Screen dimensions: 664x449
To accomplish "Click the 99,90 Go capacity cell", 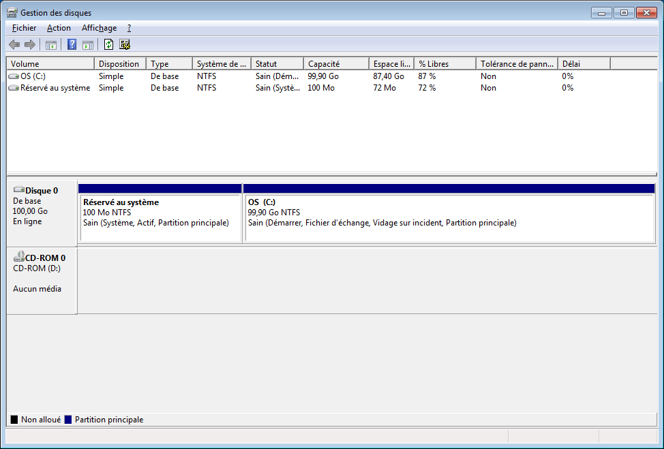I will coord(323,76).
